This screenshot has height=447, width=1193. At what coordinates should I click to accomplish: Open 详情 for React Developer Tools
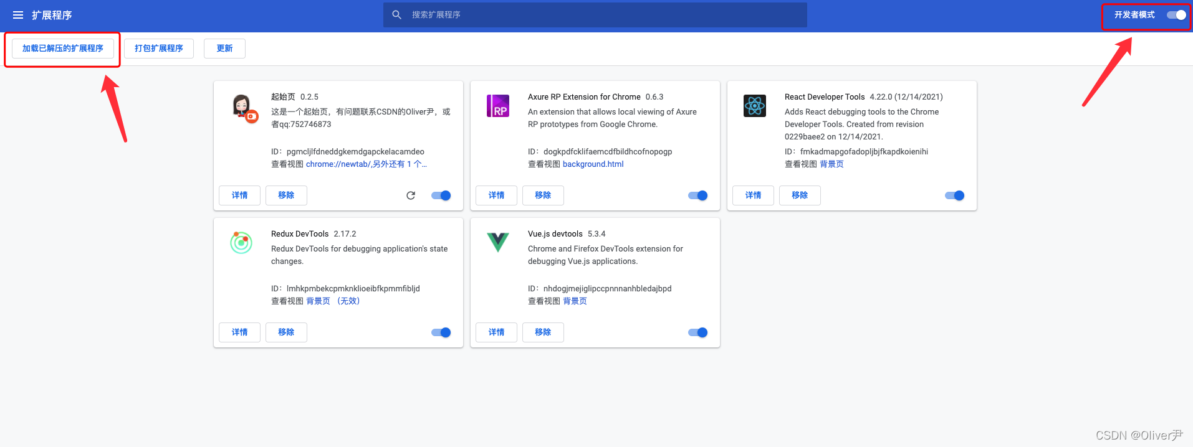click(x=753, y=195)
